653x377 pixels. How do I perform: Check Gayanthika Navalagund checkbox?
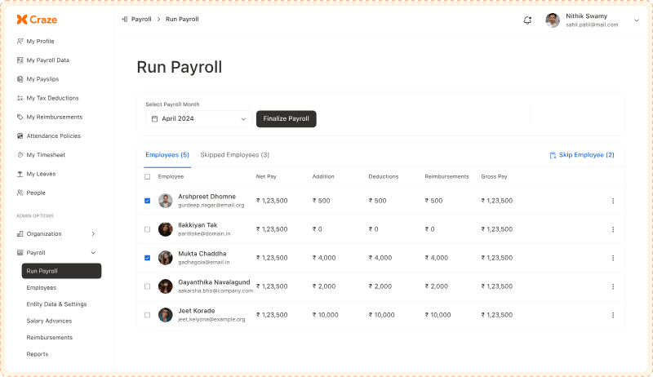pos(148,286)
